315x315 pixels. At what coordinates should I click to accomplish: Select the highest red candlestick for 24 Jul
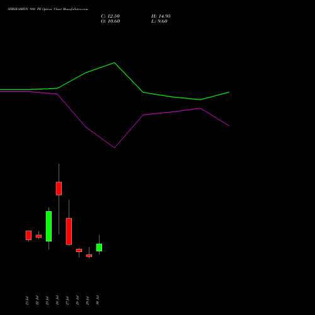pyautogui.click(x=59, y=188)
